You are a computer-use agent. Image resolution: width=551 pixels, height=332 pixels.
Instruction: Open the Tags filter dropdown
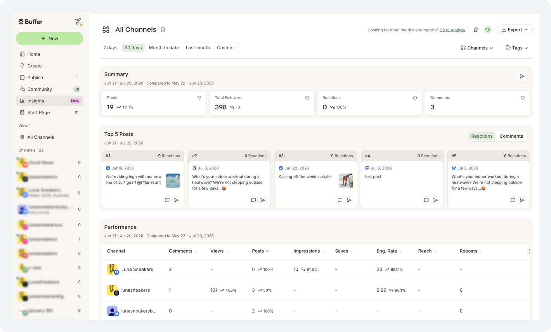click(517, 48)
